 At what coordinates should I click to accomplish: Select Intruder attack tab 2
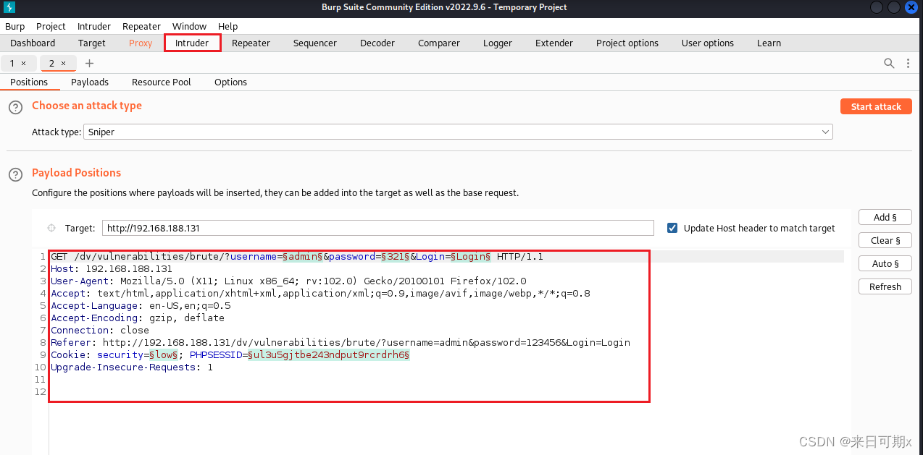pyautogui.click(x=51, y=64)
